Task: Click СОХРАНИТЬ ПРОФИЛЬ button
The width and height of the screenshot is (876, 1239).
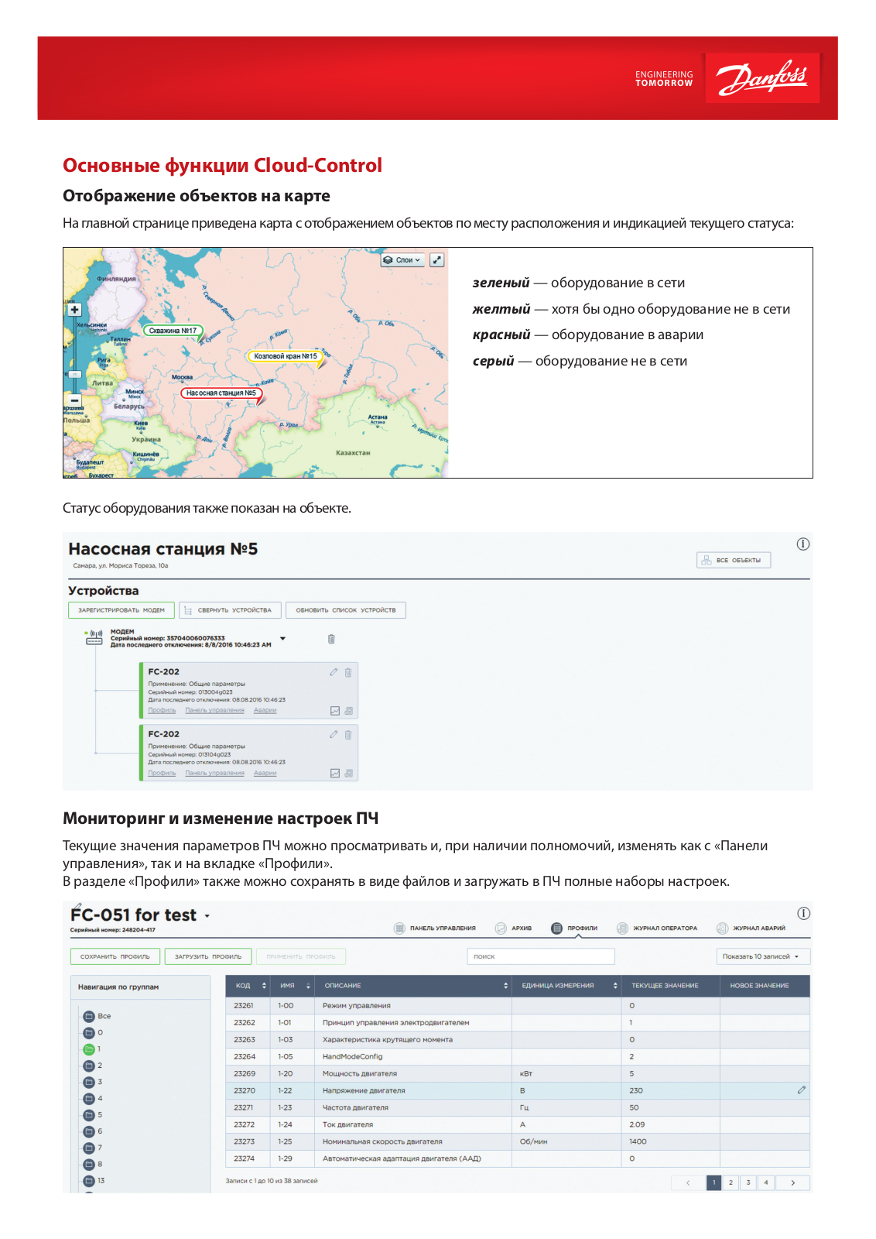Action: (x=115, y=956)
